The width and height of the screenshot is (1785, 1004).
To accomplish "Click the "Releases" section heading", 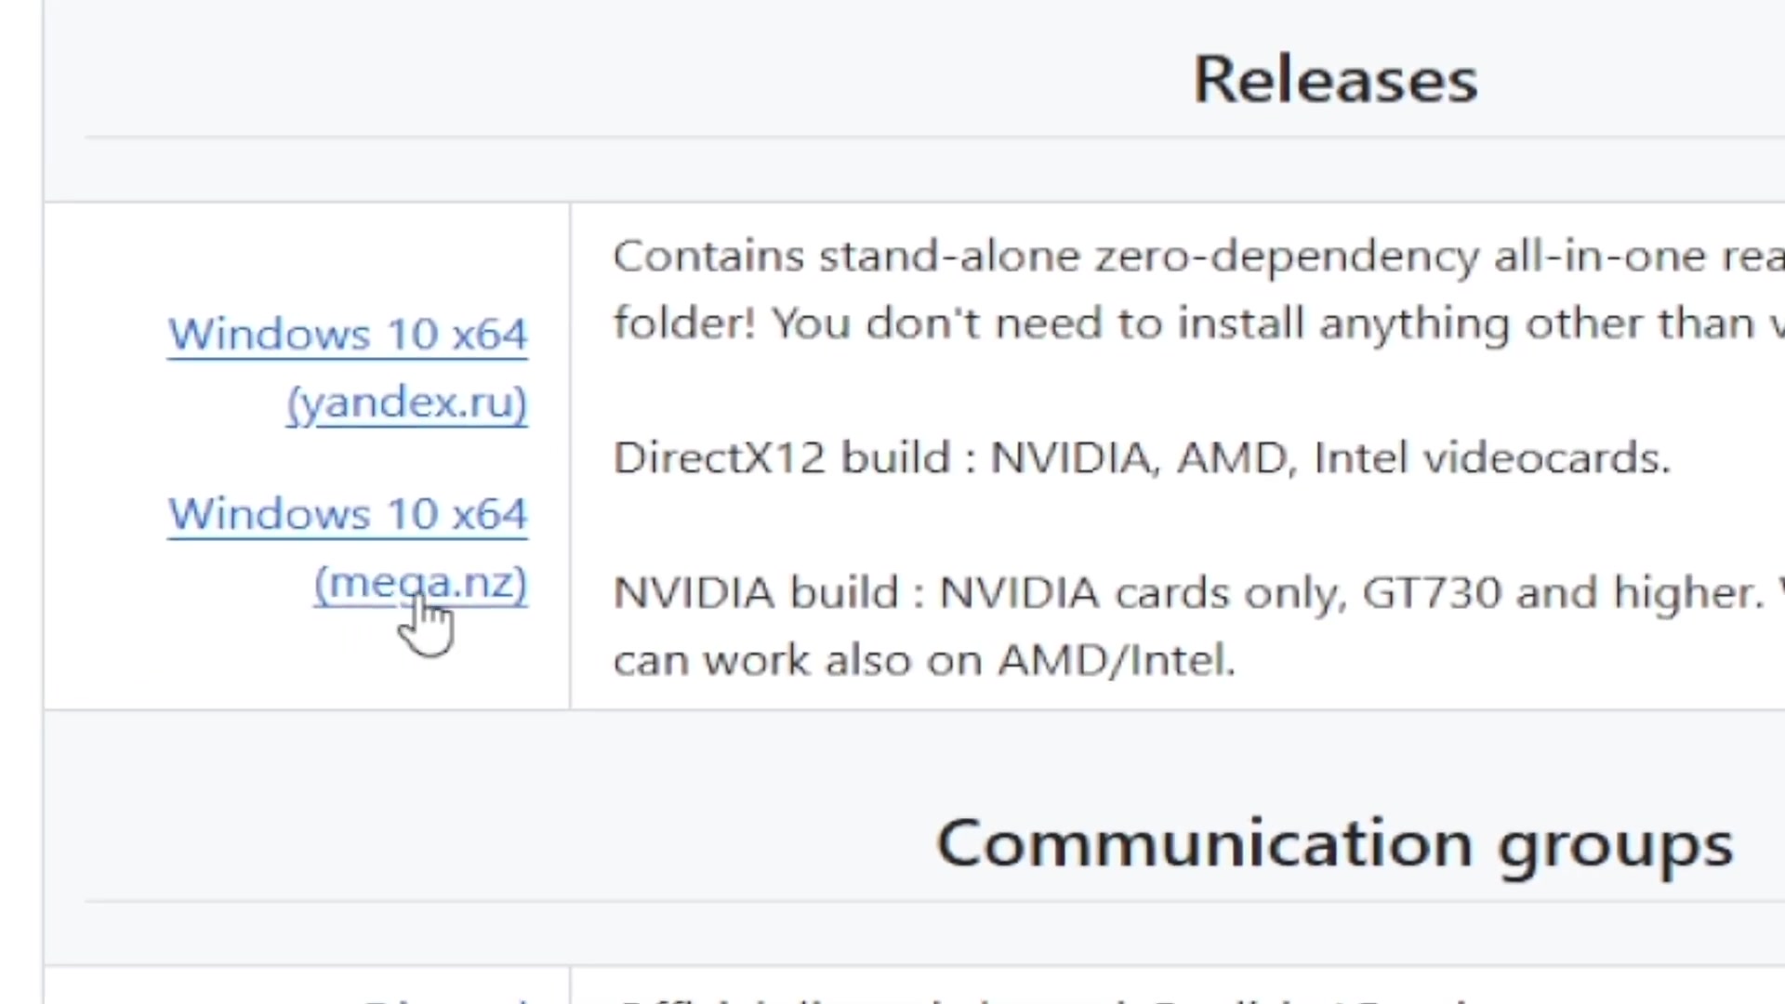I will (1335, 80).
